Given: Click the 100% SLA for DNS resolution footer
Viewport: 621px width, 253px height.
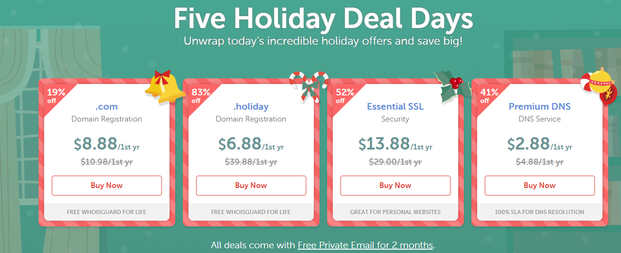Looking at the screenshot, I should point(540,212).
